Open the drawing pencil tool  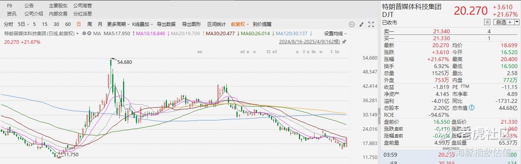click(x=361, y=24)
